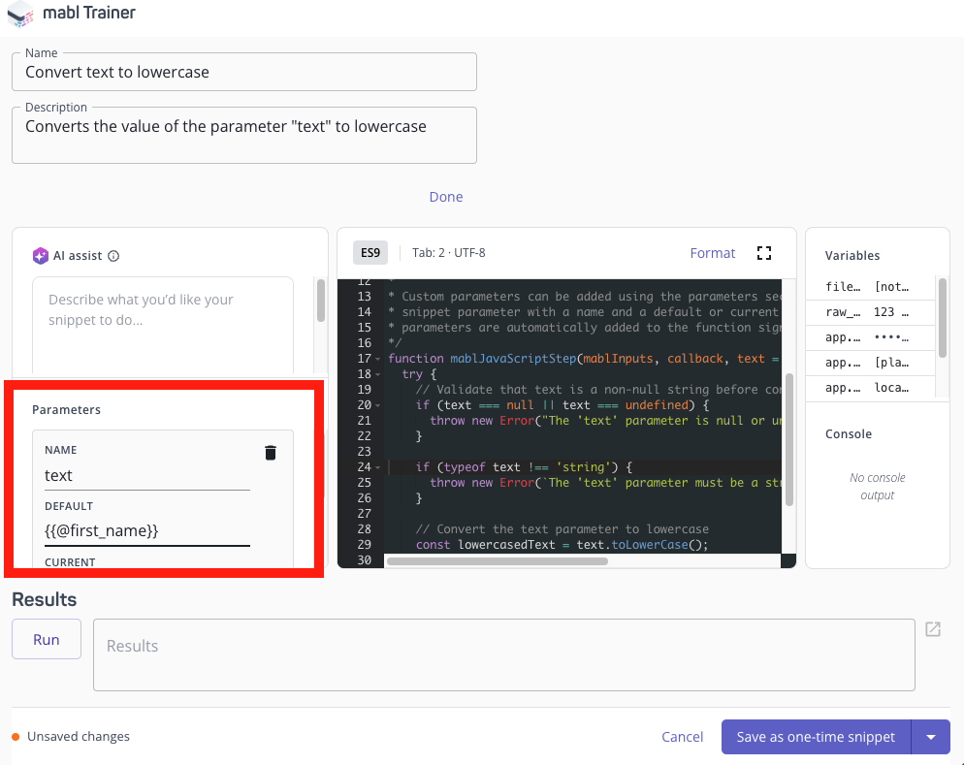
Task: Open the save options dropdown arrow
Action: (x=931, y=736)
